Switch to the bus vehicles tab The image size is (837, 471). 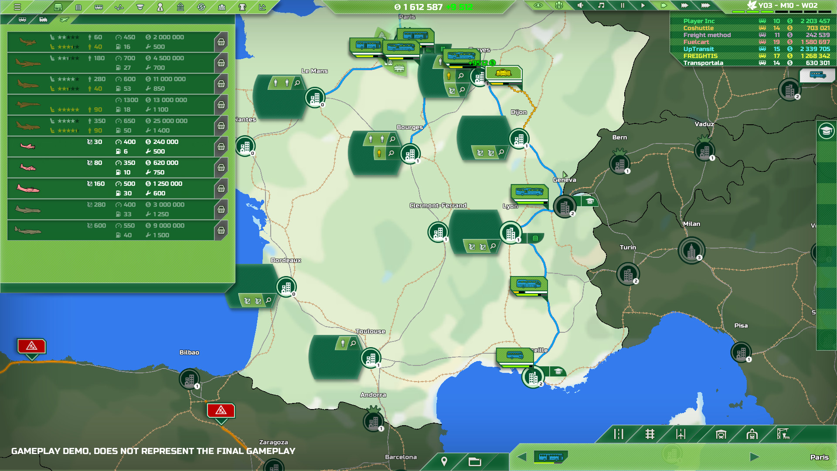[23, 19]
